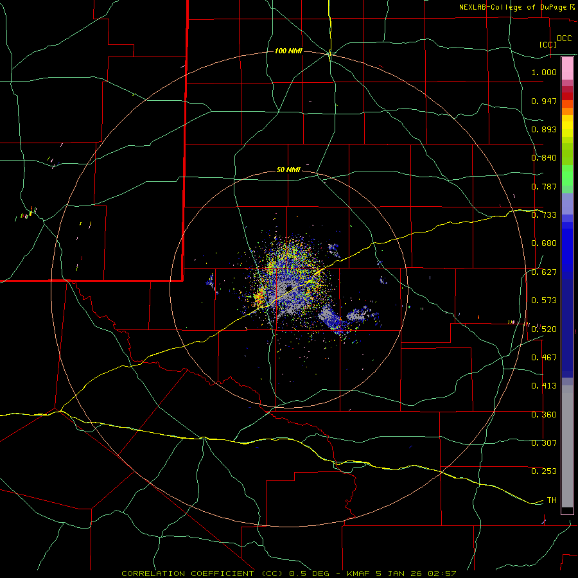
Task: Click the 0.413 value on the color scale
Action: 544,386
